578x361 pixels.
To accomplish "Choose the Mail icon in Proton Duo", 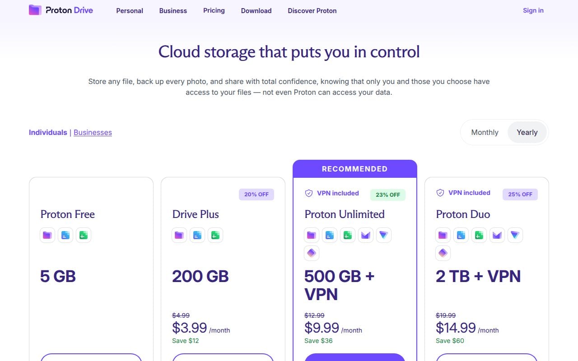I will [x=497, y=235].
